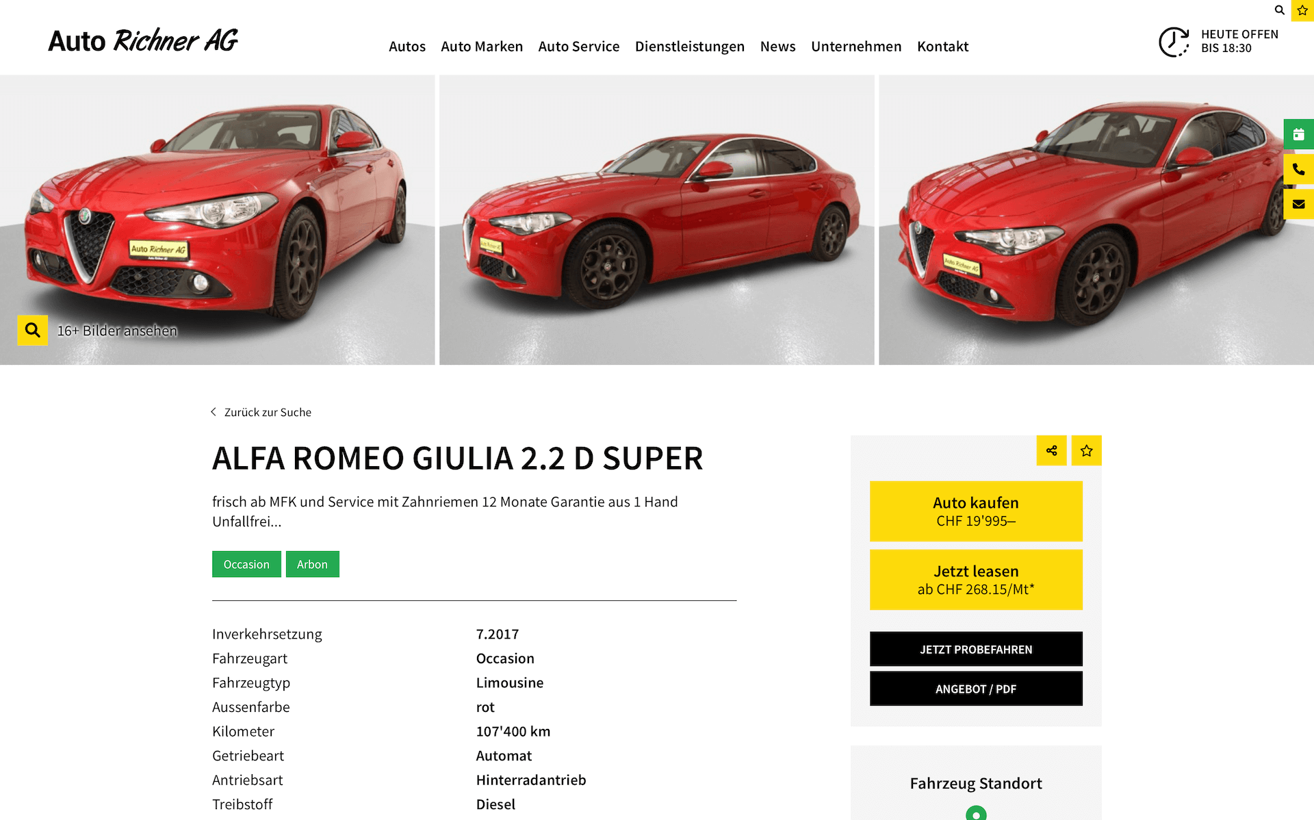The image size is (1314, 820).
Task: Click the opening hours clock icon
Action: point(1174,42)
